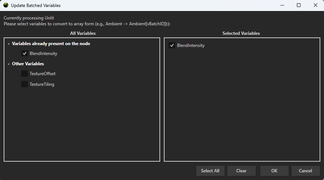Click 'Variables already present on the node' header
Viewport: 324px width, 180px height.
point(51,44)
